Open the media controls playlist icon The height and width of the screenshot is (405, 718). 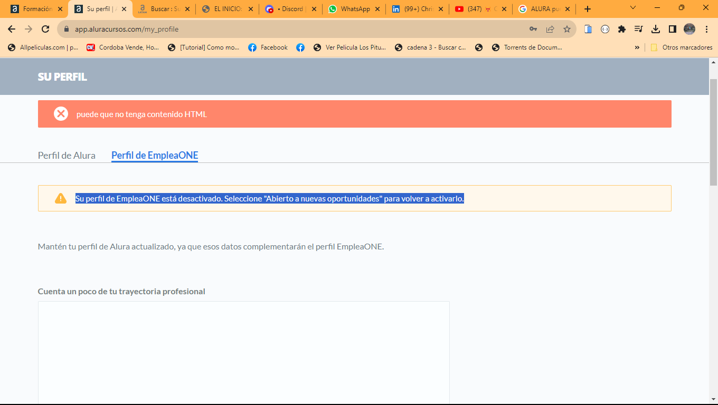pos(639,29)
